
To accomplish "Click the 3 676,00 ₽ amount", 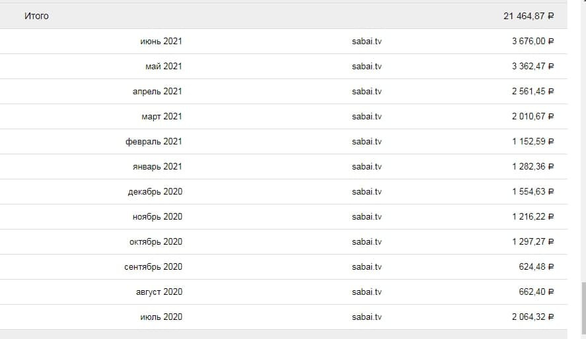I will (532, 41).
